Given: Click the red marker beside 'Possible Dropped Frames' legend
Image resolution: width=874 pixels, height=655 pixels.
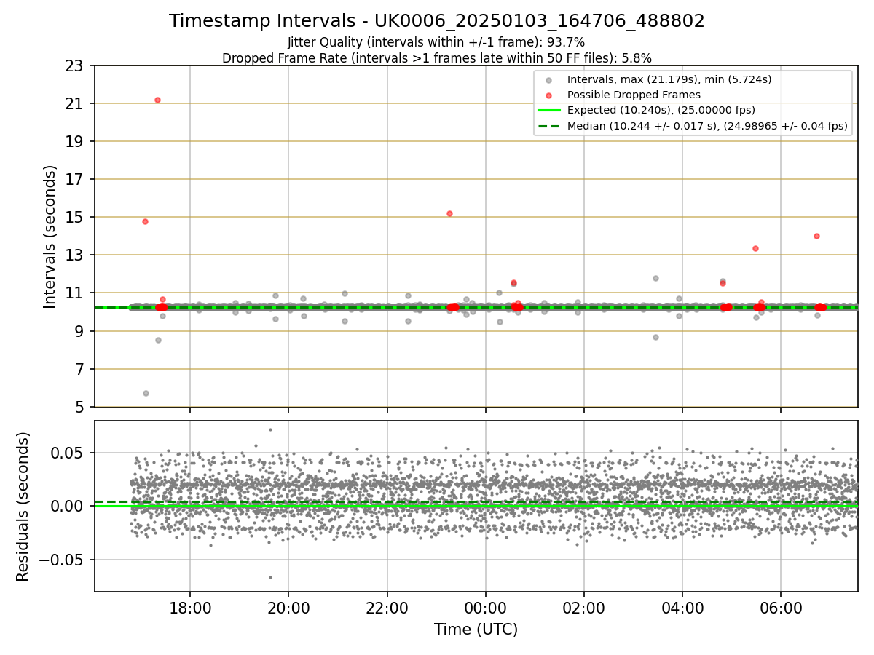Looking at the screenshot, I should [x=548, y=95].
